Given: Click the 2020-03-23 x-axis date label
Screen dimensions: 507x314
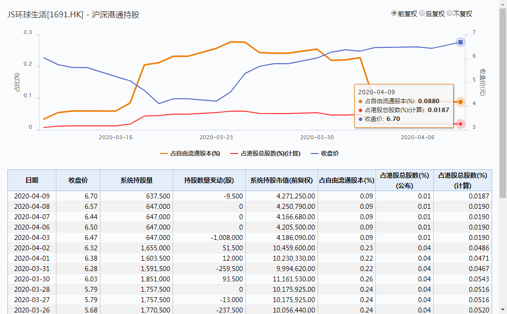Looking at the screenshot, I should [x=216, y=137].
